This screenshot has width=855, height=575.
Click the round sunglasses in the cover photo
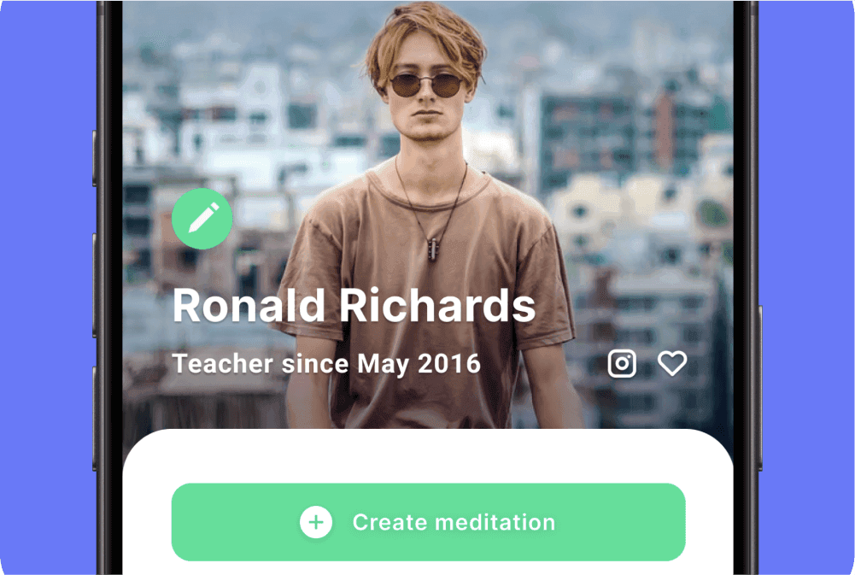(426, 85)
